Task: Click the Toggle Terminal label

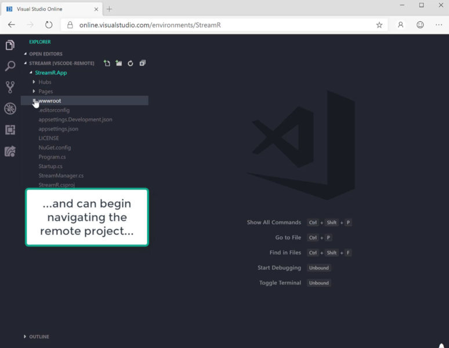Action: (x=280, y=283)
